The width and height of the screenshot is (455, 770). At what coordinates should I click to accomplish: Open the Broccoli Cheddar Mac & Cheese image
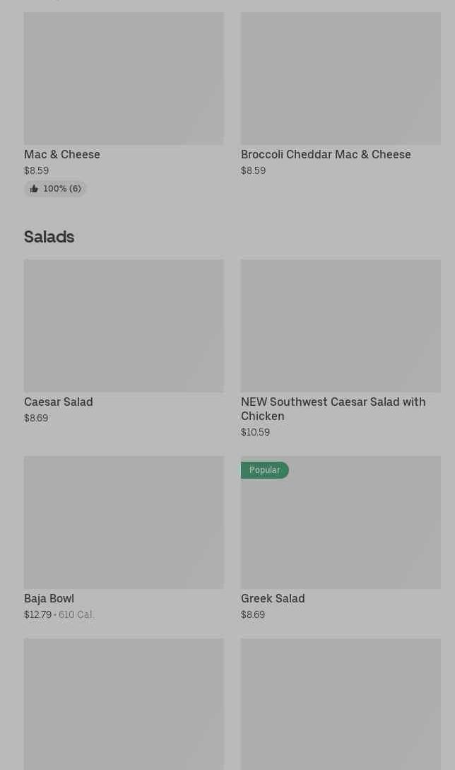pyautogui.click(x=341, y=78)
